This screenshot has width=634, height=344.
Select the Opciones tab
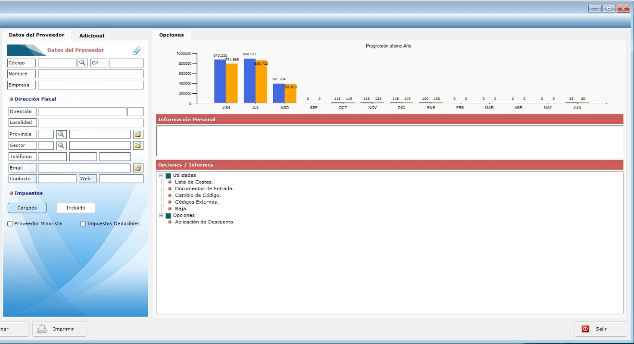coord(172,35)
